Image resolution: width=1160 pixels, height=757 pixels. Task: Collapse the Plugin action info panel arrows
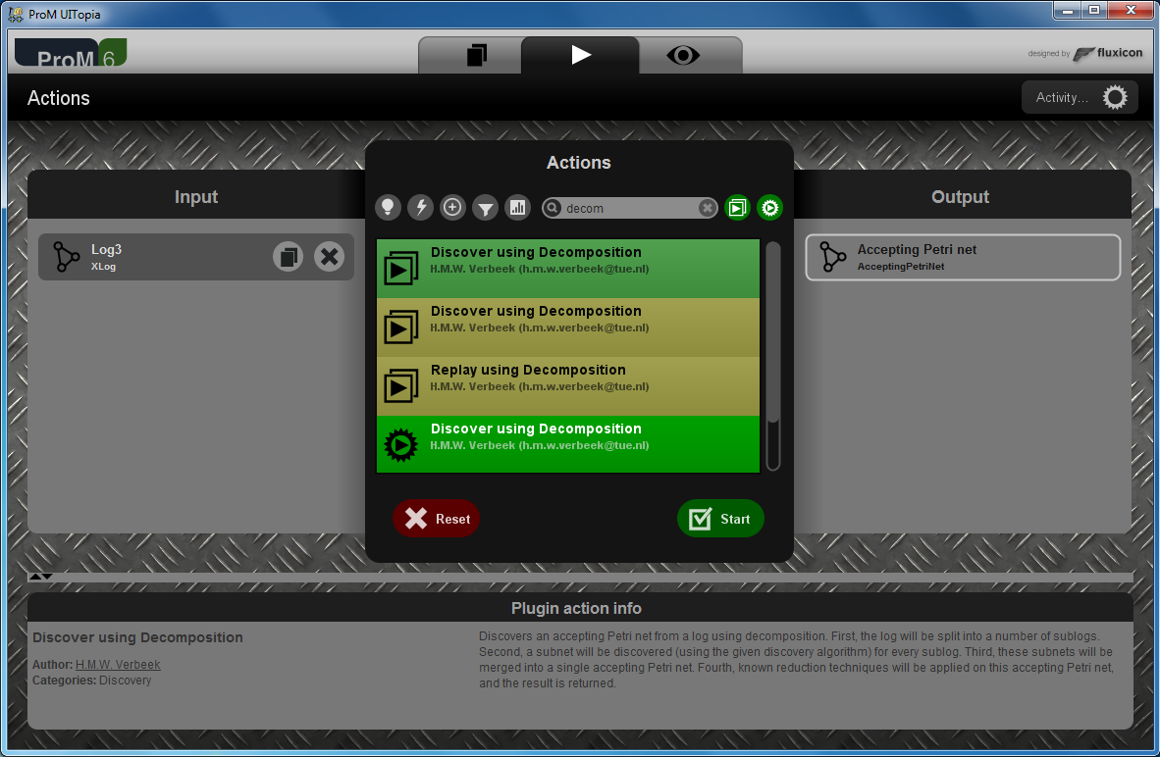click(x=41, y=576)
